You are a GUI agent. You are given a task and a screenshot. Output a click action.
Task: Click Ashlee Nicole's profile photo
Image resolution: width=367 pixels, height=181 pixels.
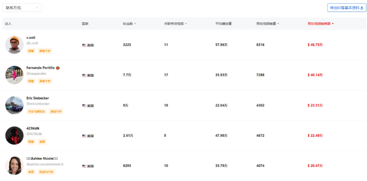(x=14, y=166)
